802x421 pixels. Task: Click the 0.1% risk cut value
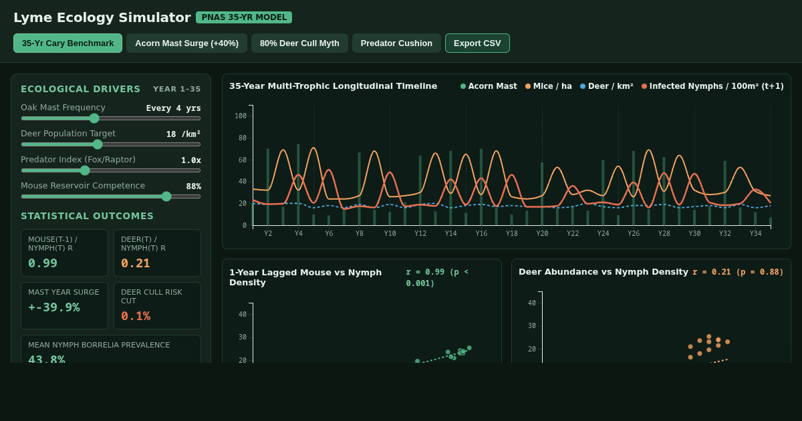(x=136, y=316)
